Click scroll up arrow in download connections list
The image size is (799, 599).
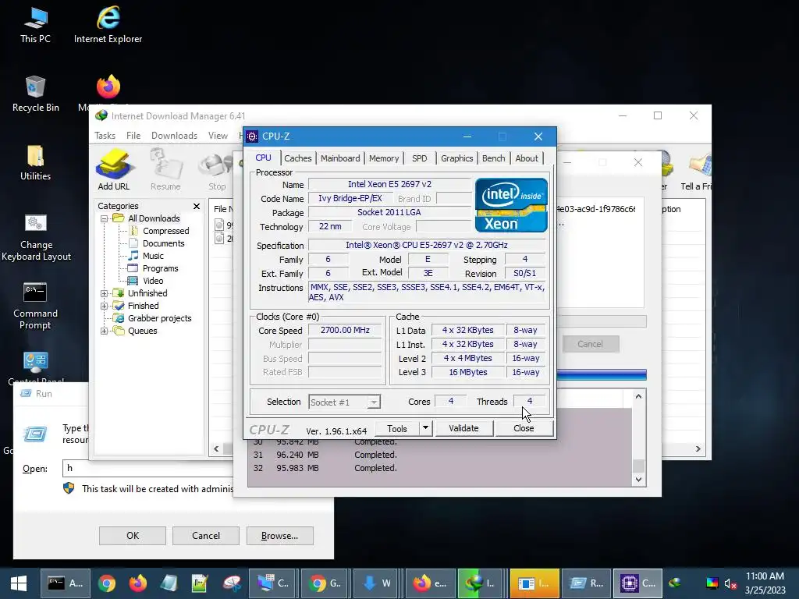pyautogui.click(x=638, y=396)
